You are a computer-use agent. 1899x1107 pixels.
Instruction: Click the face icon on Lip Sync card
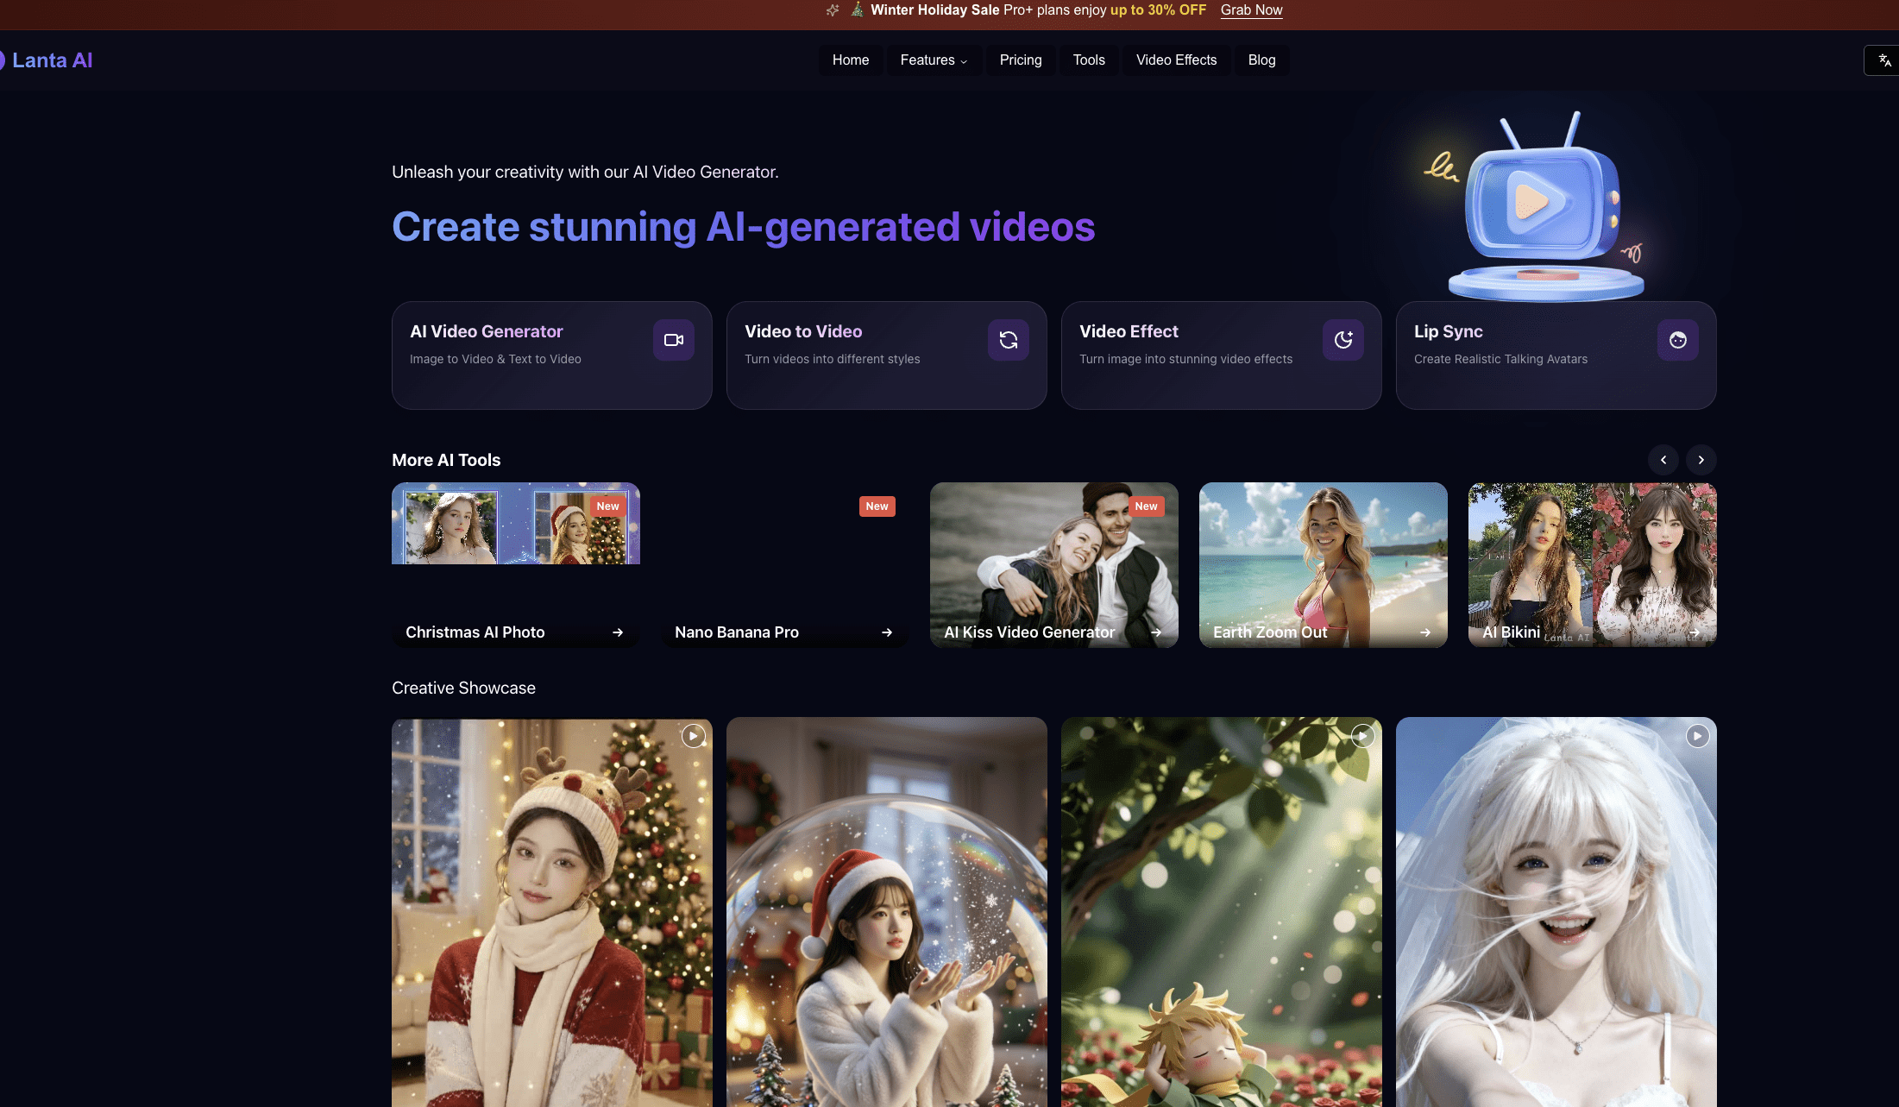1677,340
